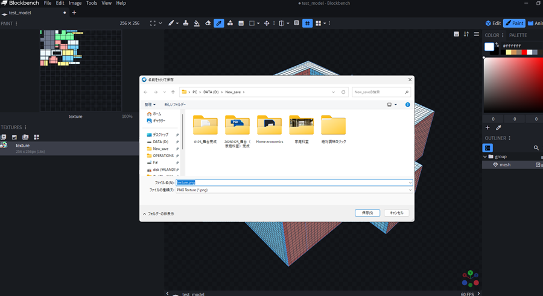Screen dimensions: 543x296
Task: Activate the Color Picker eyedropper tool
Action: click(x=219, y=23)
